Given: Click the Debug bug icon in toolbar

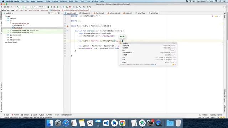Looking at the screenshot, I should pyautogui.click(x=57, y=7).
